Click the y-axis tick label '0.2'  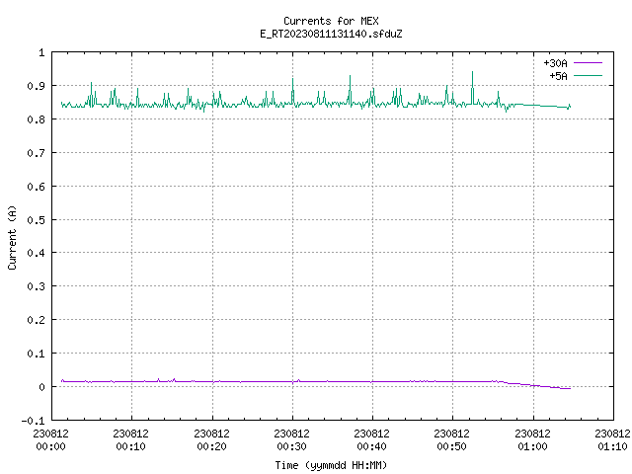36,320
